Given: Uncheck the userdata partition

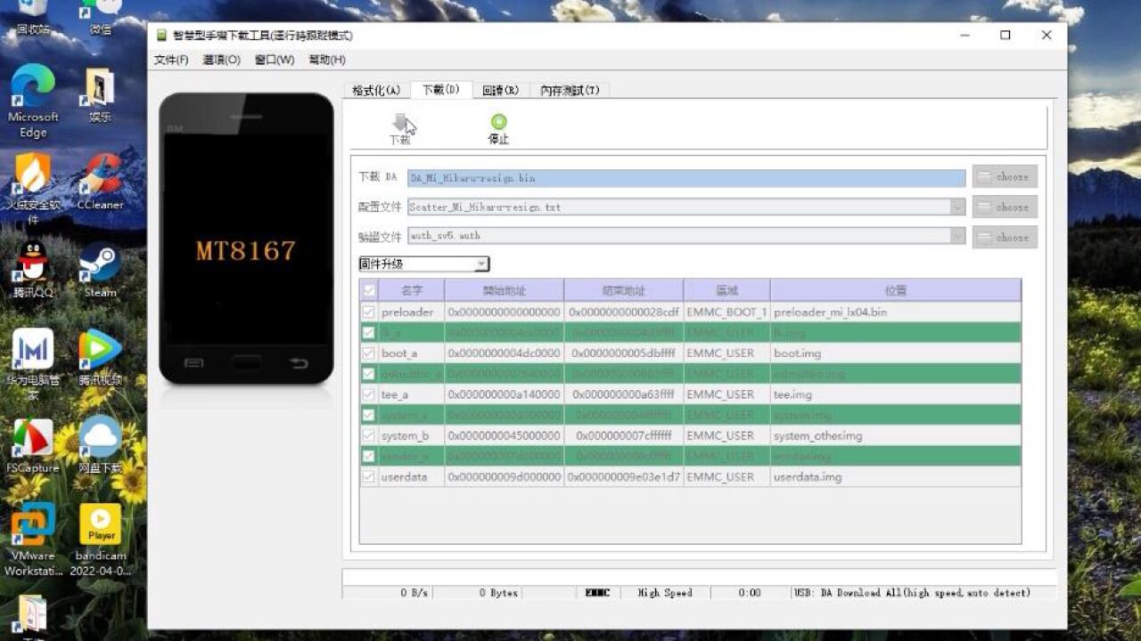Looking at the screenshot, I should [x=368, y=476].
